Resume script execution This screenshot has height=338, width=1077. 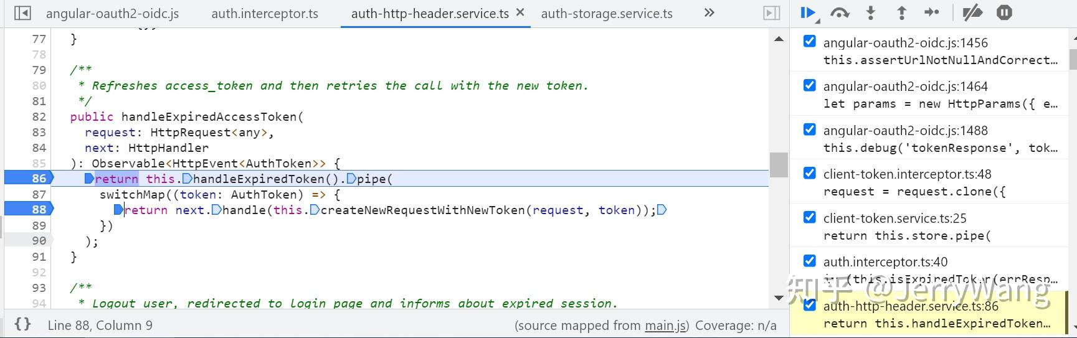[x=808, y=12]
